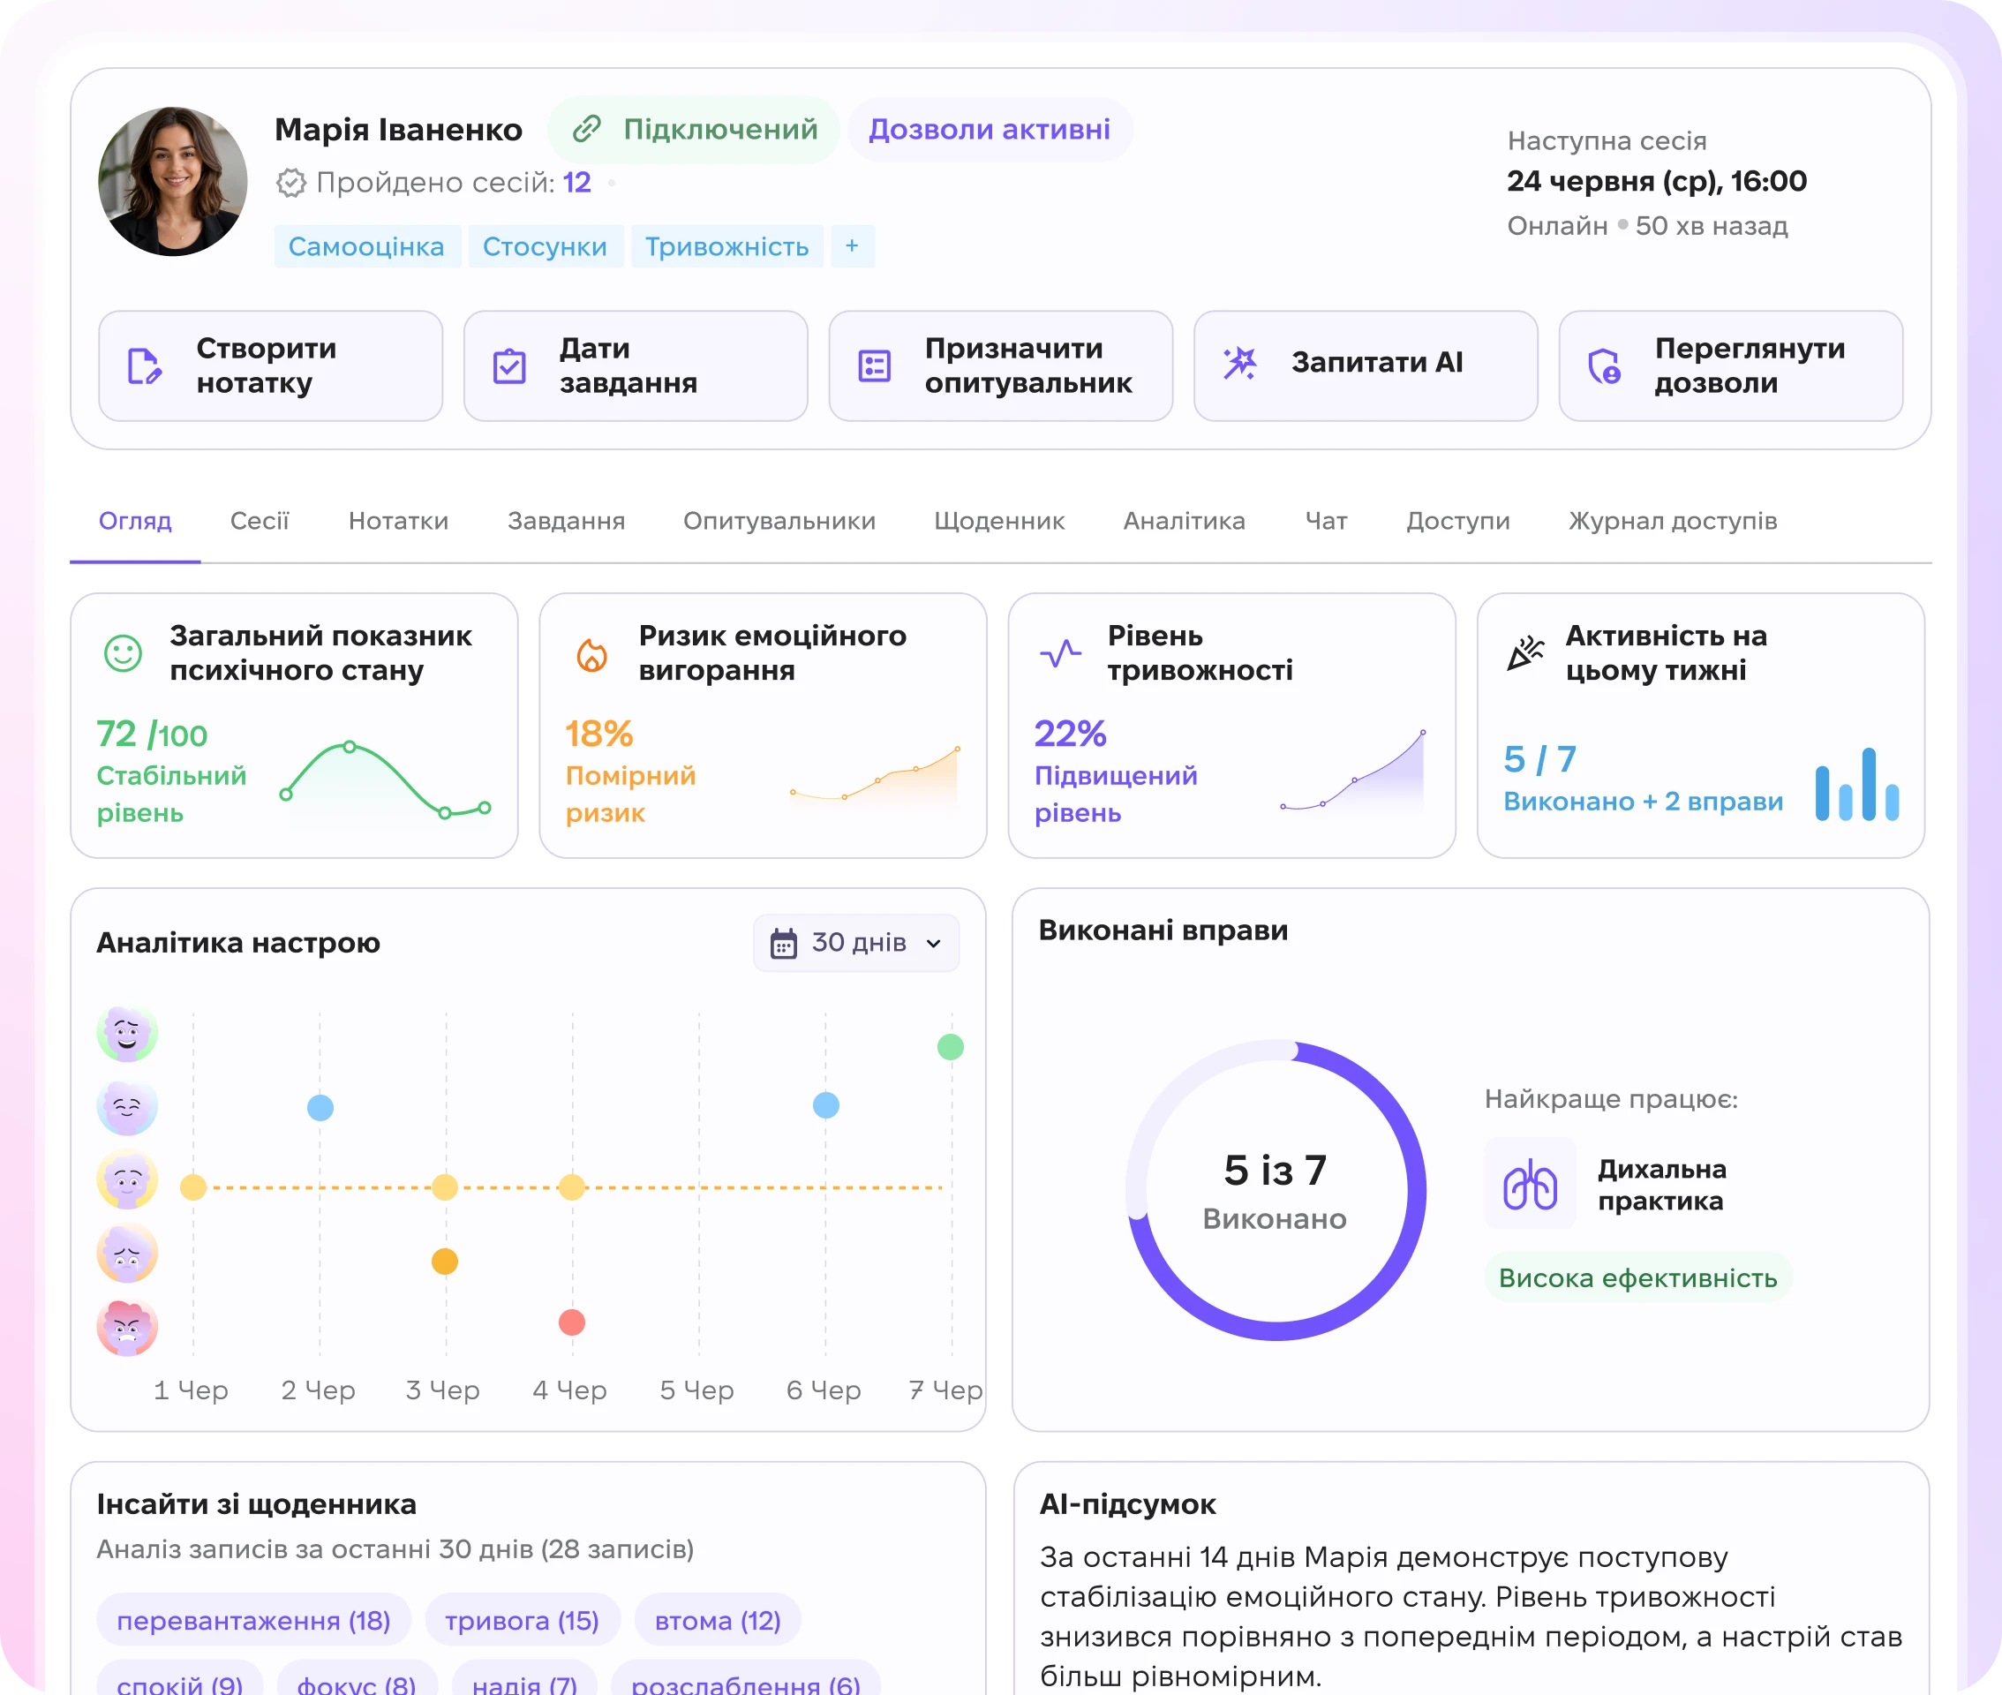Click the smiley icon on mental state card
Image resolution: width=2002 pixels, height=1695 pixels.
coord(123,653)
